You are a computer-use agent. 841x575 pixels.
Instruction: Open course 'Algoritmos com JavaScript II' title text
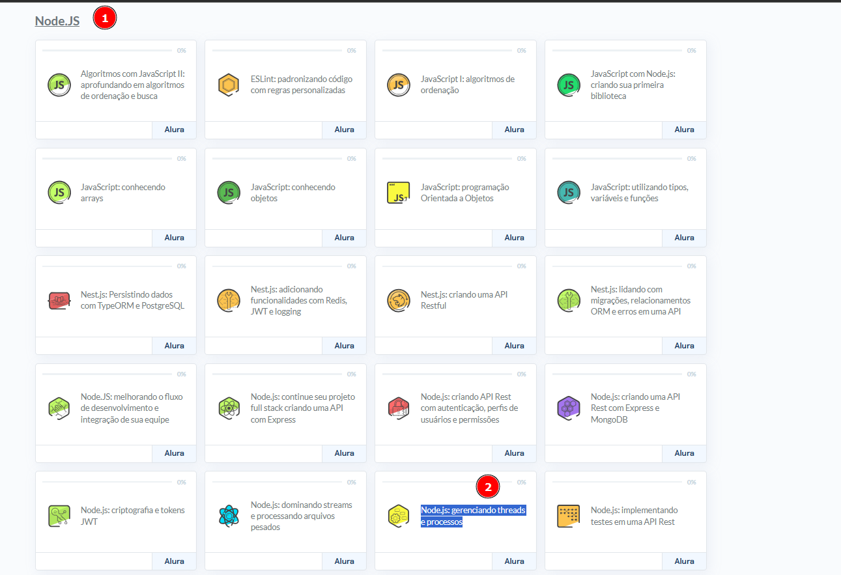coord(133,85)
